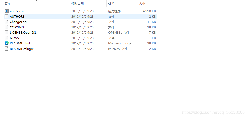Screen dimensions: 247x117
Task: Select the README.html file name
Action: (20, 43)
